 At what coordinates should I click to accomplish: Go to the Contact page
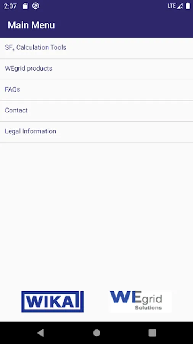coord(96,111)
